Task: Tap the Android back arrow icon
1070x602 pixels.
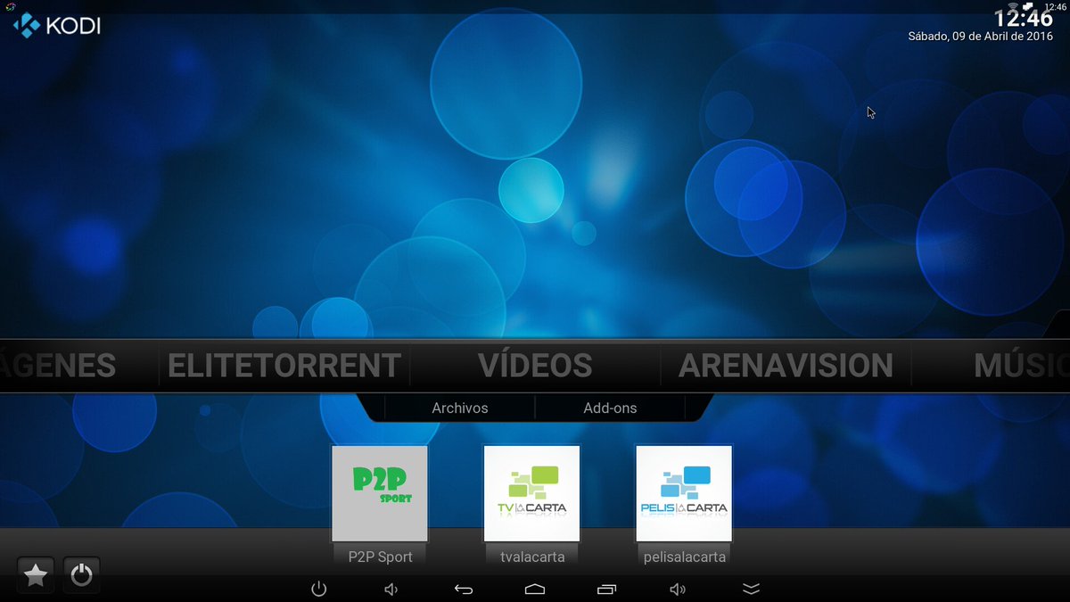Action: pyautogui.click(x=463, y=589)
